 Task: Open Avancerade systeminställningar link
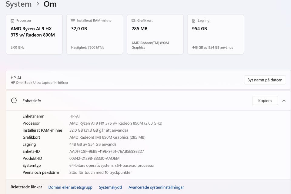click(x=156, y=187)
